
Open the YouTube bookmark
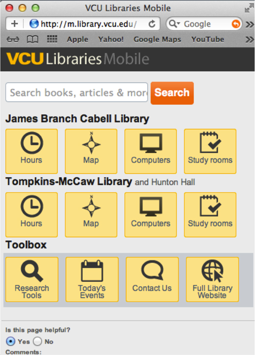[207, 39]
